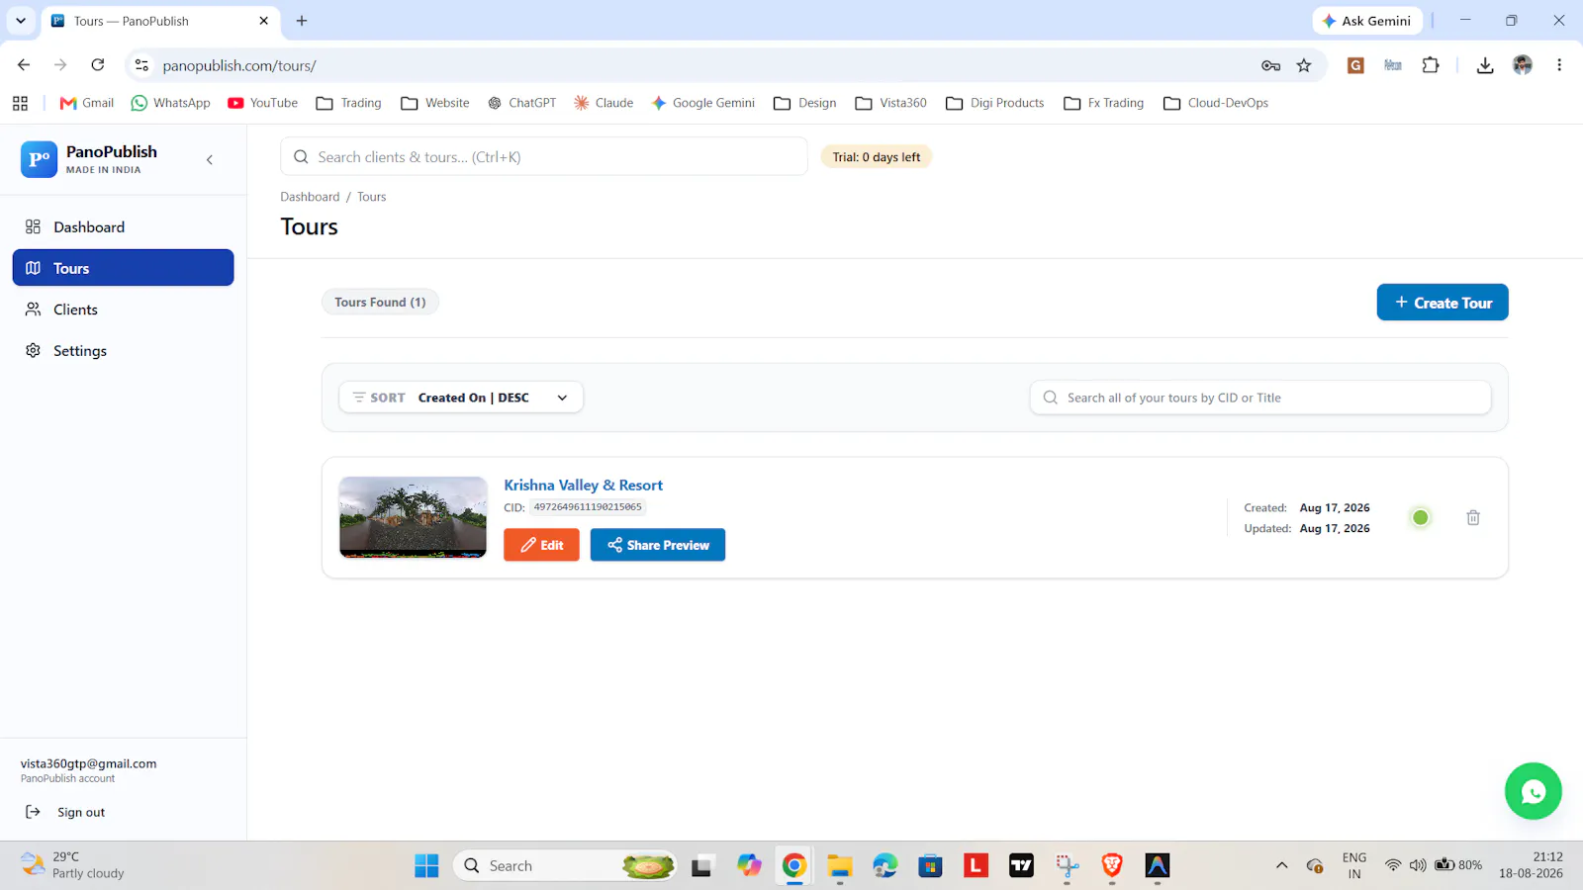Expand the Website bookmarks folder
This screenshot has height=890, width=1583.
click(x=435, y=103)
